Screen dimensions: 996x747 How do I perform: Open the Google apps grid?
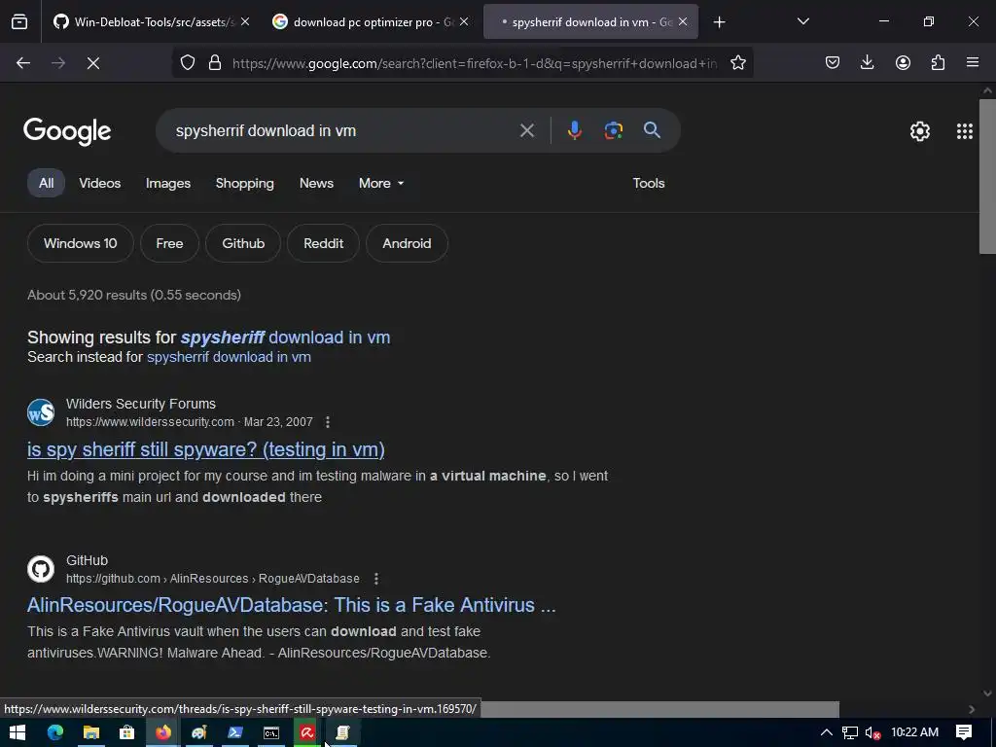click(x=964, y=131)
